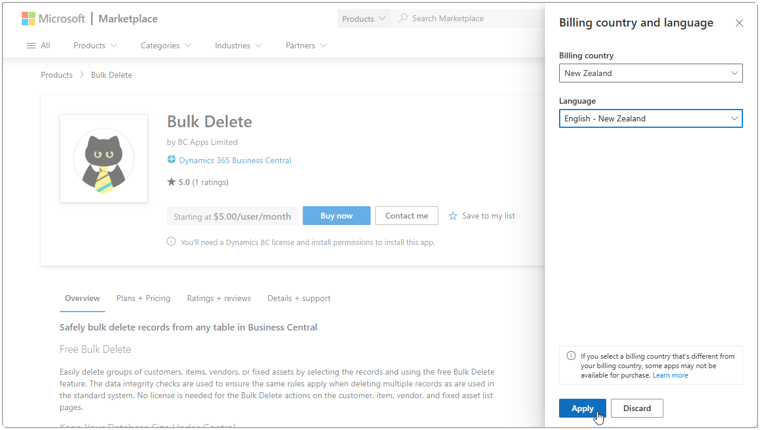Click the search magnifier icon
Viewport: 760px width, 430px height.
click(x=402, y=18)
